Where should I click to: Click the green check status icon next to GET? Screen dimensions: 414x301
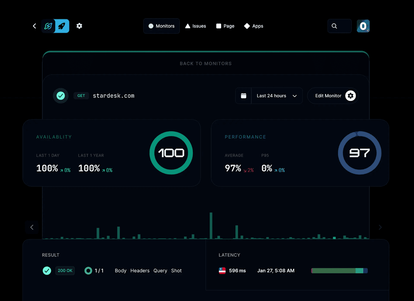[x=61, y=96]
